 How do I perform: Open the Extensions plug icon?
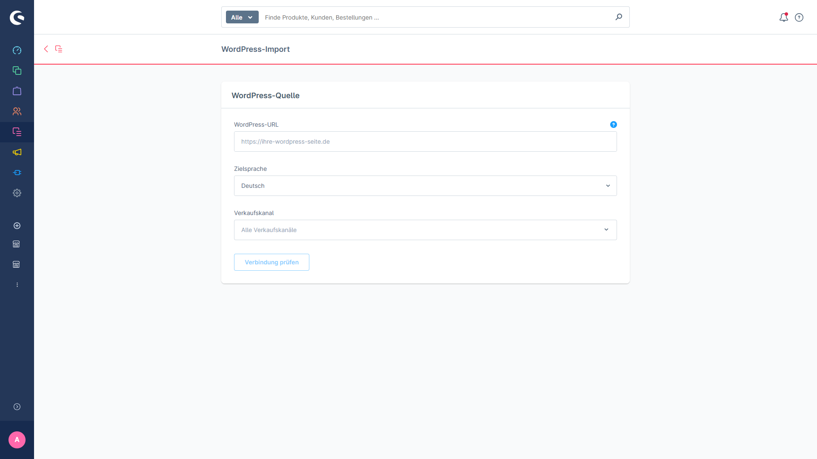[x=17, y=173]
